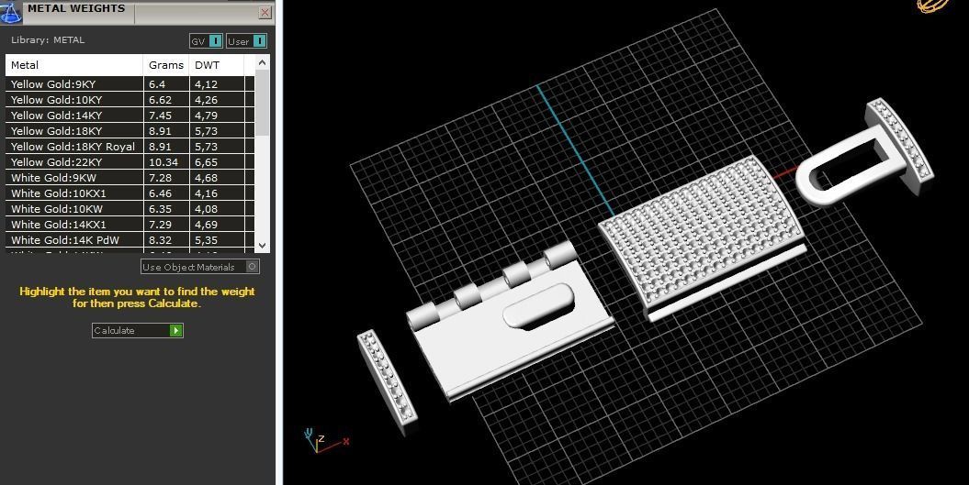Click the metal list scrollbar thumb
Viewport: 969px width, 485px height.
[262, 103]
